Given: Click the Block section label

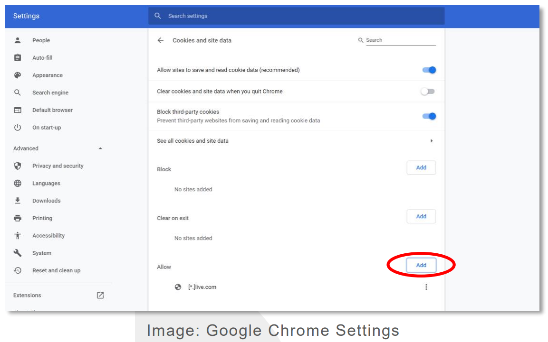Looking at the screenshot, I should click(164, 169).
